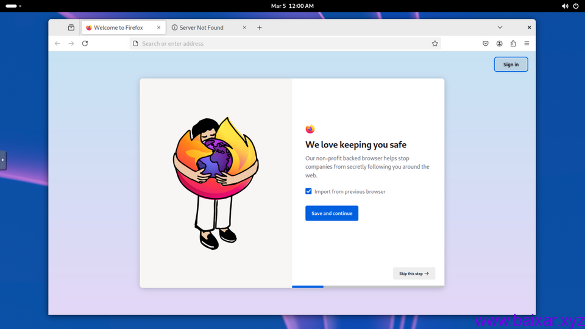Bookmark this page with the star icon
The width and height of the screenshot is (585, 329).
[434, 44]
